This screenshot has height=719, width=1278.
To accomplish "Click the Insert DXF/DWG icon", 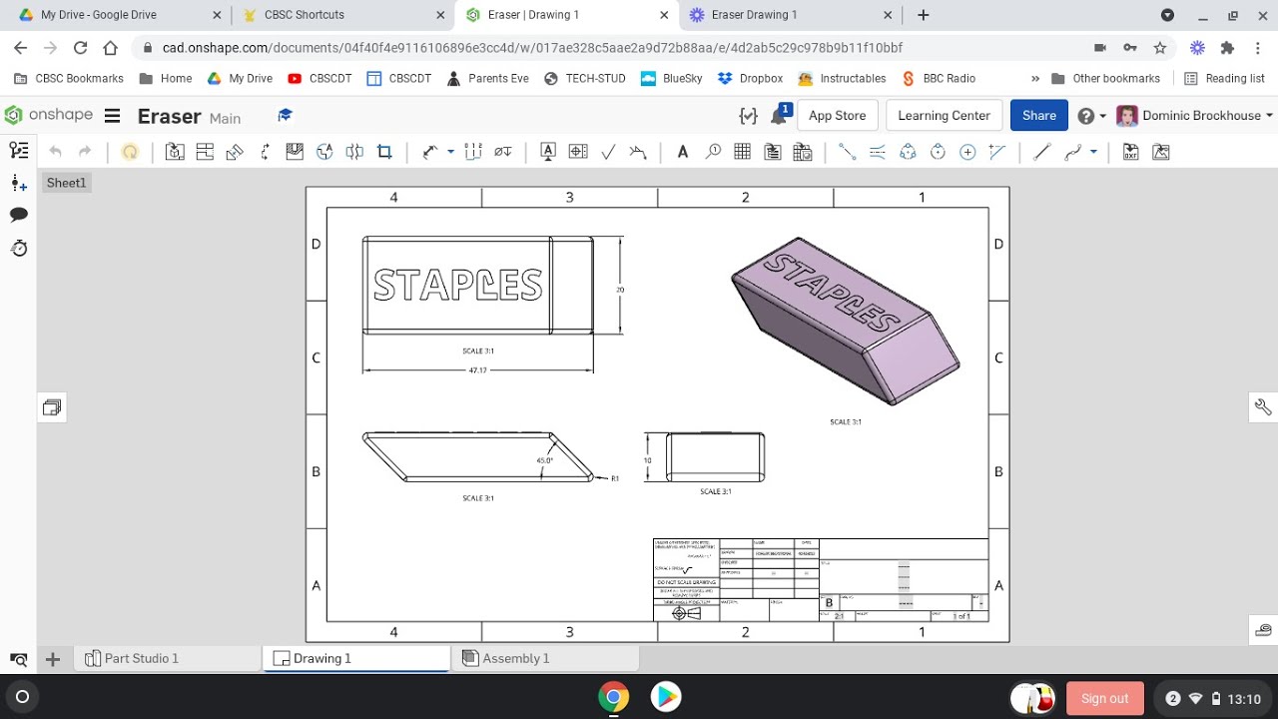I will 1130,152.
